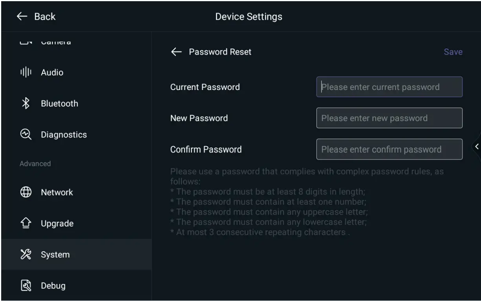Focus the Current Password field
The width and height of the screenshot is (481, 301).
(x=389, y=87)
